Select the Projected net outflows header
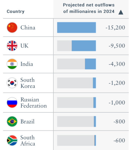The height and width of the screenshot is (150, 130). pos(89,8)
